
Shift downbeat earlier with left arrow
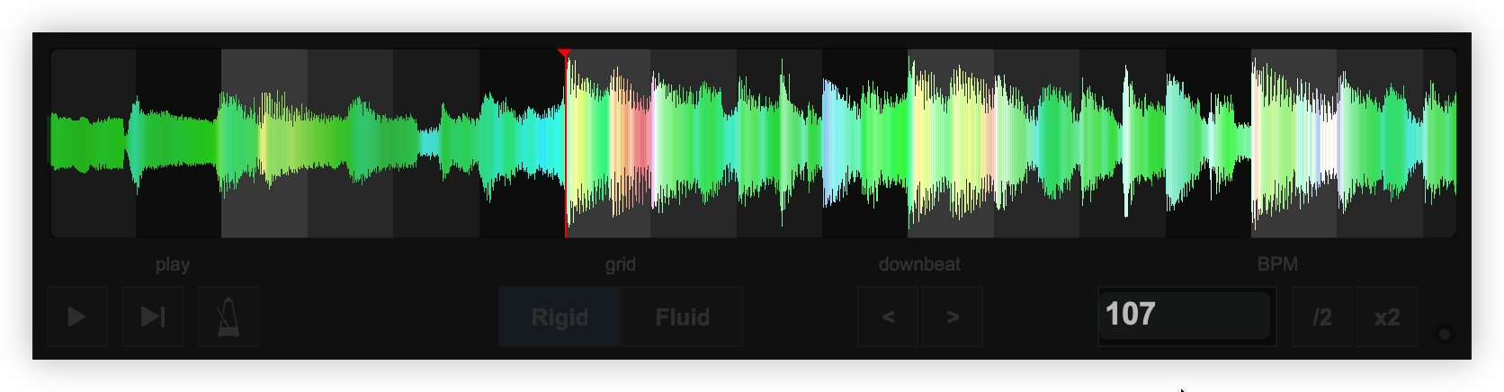[888, 316]
